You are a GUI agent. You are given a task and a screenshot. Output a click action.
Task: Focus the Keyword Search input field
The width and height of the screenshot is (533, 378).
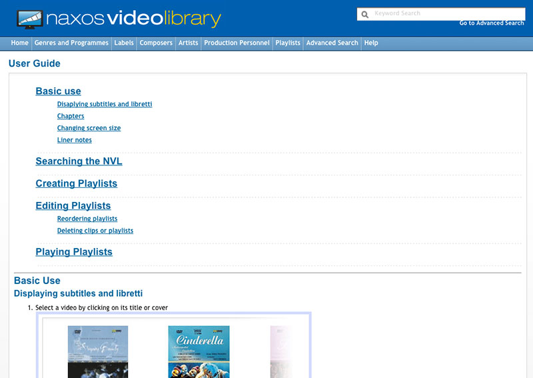(446, 13)
